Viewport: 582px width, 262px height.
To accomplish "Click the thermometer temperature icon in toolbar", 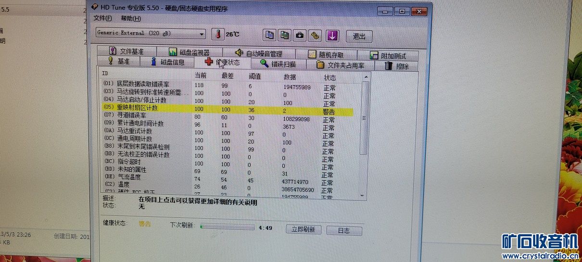I will tap(218, 34).
